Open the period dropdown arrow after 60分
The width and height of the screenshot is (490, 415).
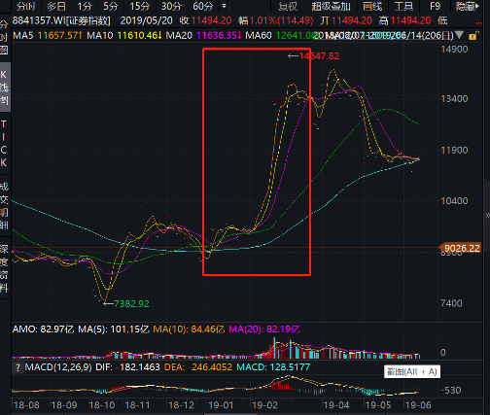[x=224, y=6]
